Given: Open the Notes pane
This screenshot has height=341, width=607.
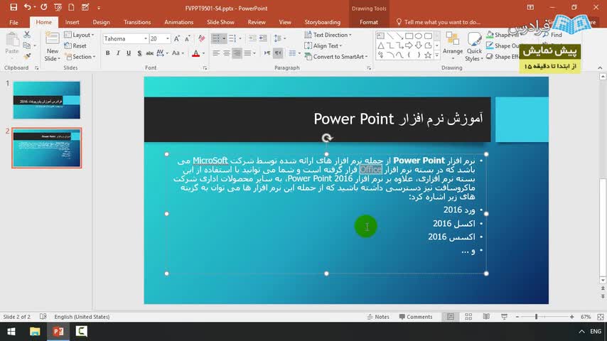Looking at the screenshot, I should point(378,317).
